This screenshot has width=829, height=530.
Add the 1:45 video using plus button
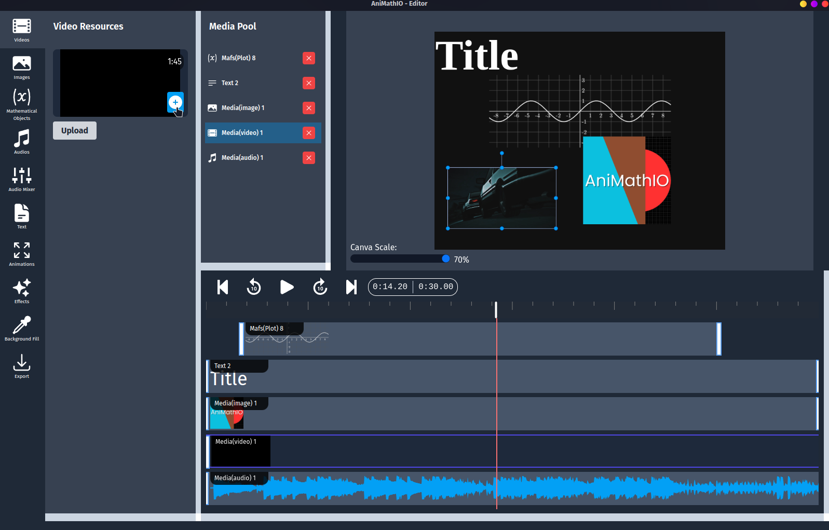[x=175, y=102]
